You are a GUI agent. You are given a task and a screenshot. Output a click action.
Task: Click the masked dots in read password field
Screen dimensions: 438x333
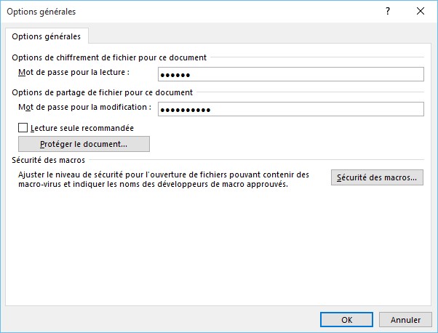(175, 75)
